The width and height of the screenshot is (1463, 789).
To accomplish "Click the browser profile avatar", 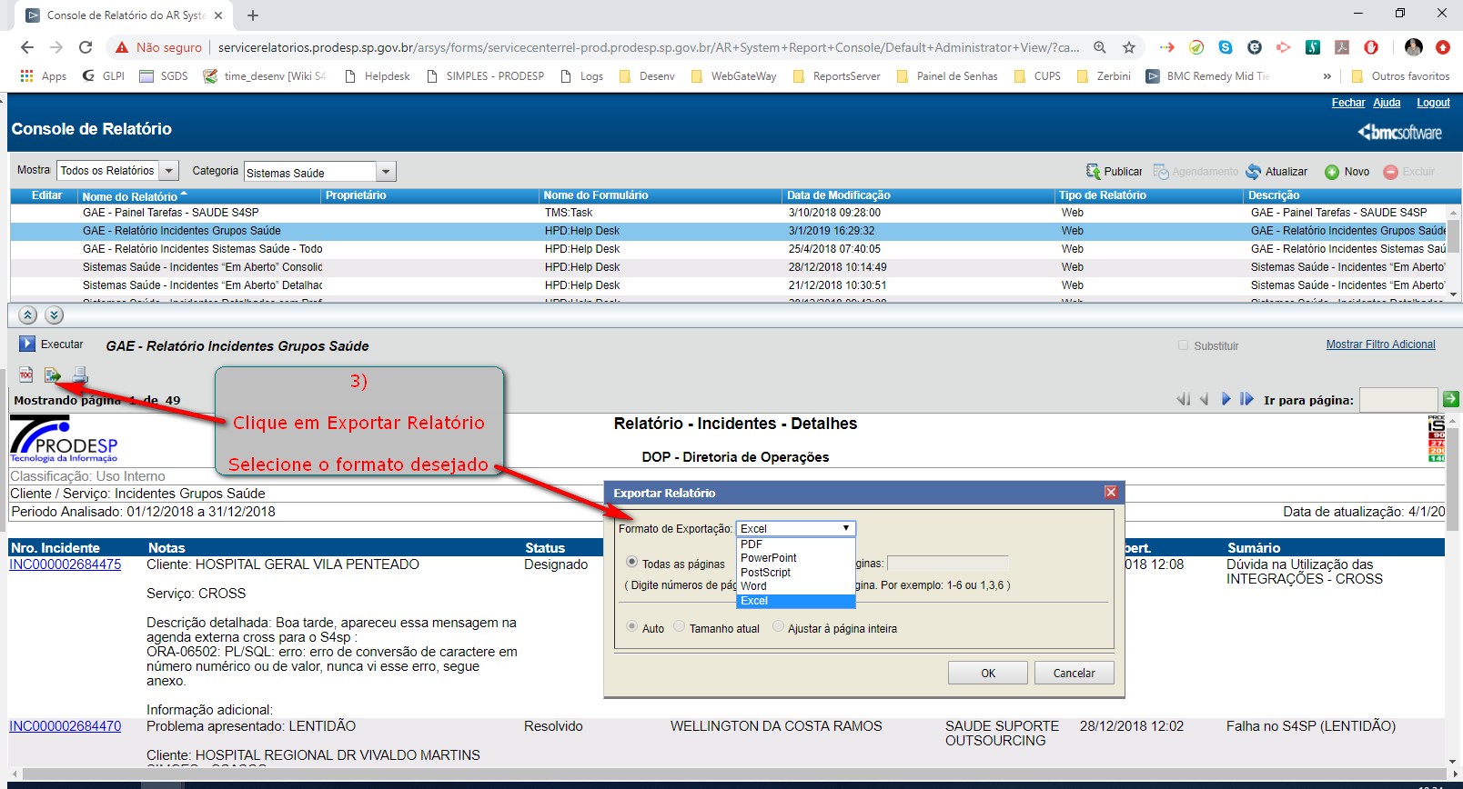I will (1413, 47).
